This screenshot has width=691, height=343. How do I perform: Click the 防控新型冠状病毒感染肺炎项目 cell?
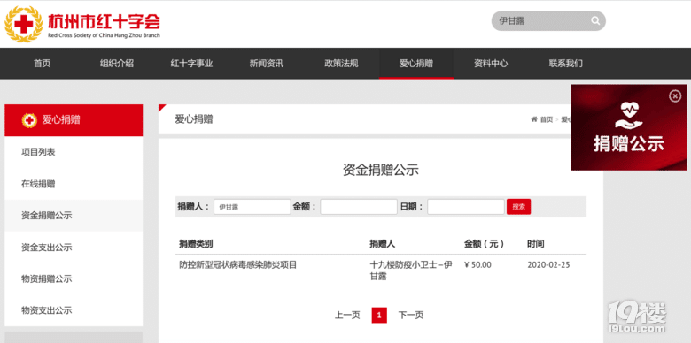[x=238, y=265]
